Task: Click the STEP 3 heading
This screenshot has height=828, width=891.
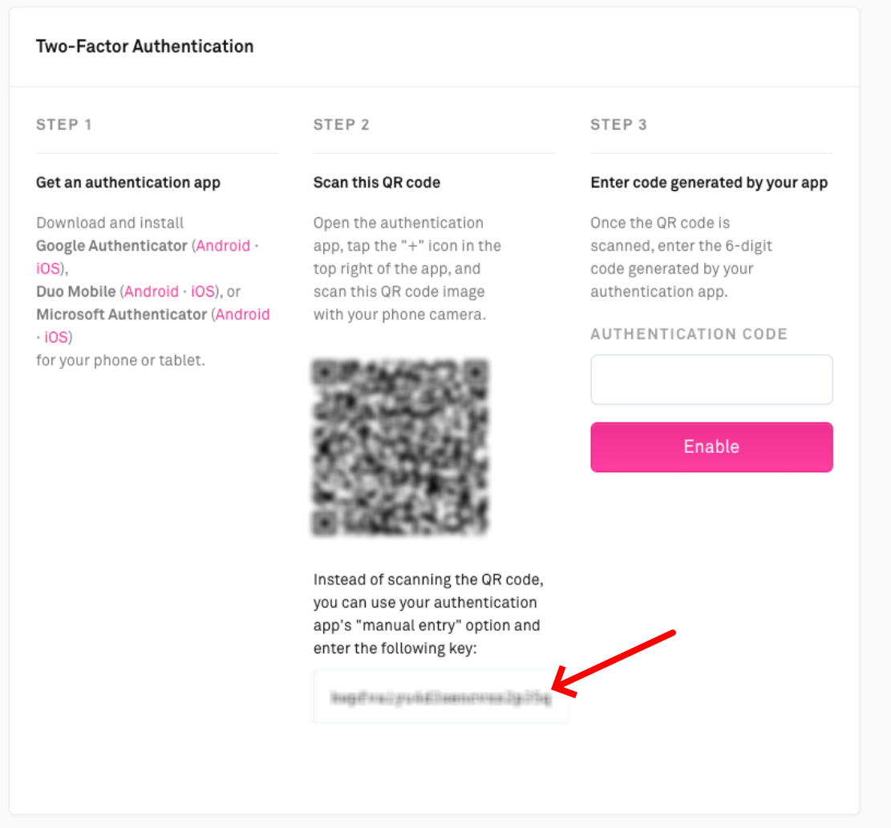Action: (618, 125)
